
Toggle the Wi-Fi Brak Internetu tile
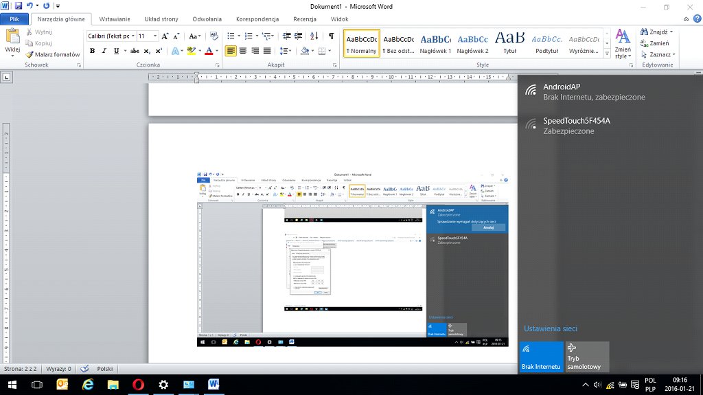point(541,357)
